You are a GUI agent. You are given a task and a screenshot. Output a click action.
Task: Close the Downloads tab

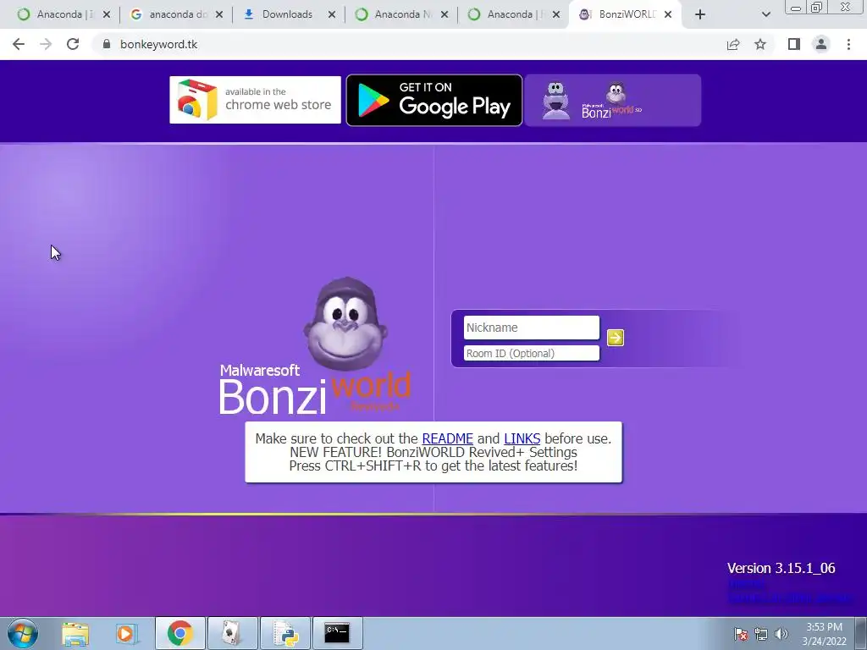click(x=332, y=15)
